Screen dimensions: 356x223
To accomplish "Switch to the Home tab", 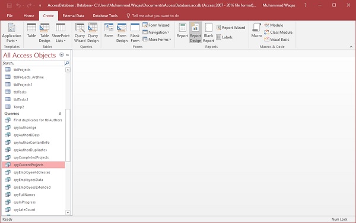I will [29, 16].
